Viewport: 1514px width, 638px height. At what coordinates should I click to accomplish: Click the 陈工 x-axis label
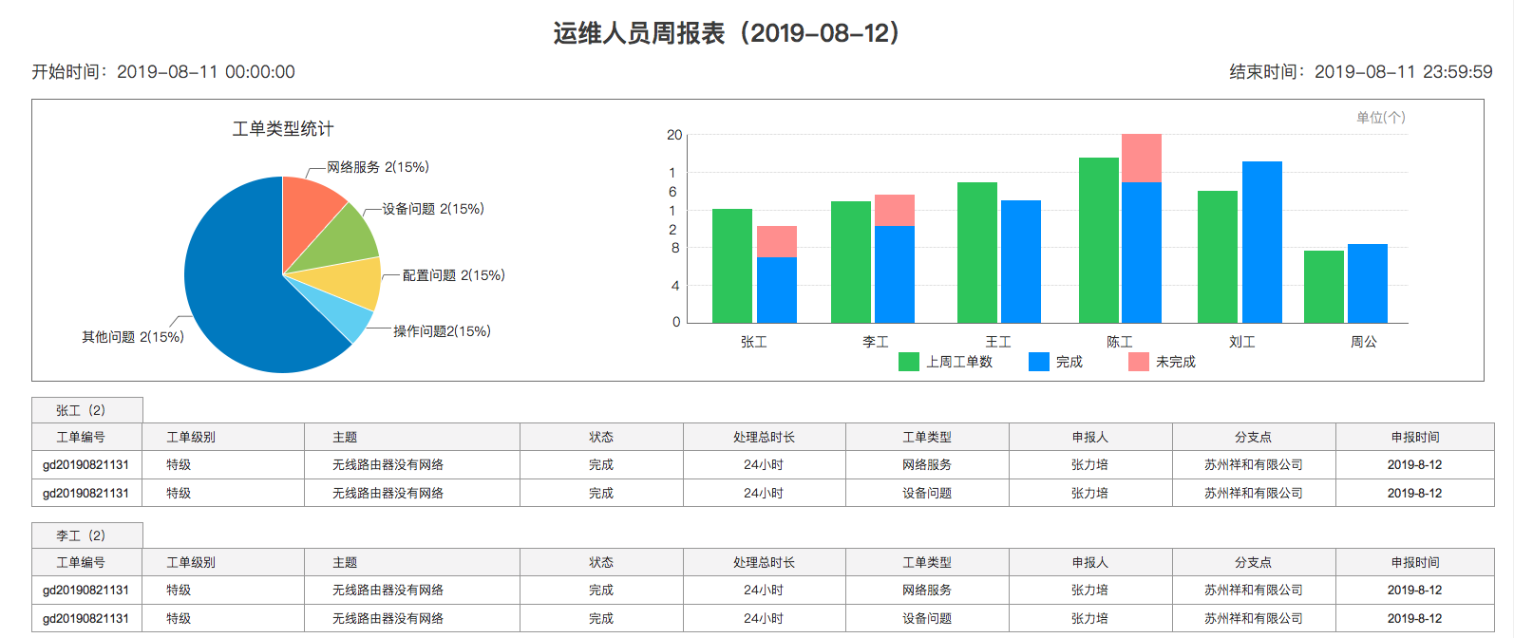[x=1120, y=342]
